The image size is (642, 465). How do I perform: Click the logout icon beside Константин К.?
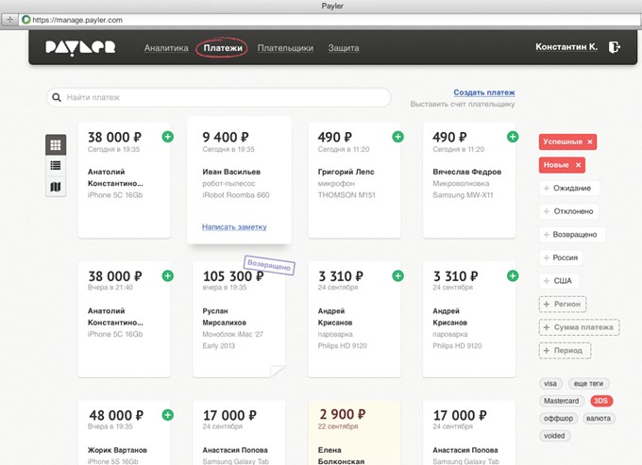[616, 47]
